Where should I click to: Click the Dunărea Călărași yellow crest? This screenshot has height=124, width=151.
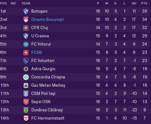(x=26, y=110)
